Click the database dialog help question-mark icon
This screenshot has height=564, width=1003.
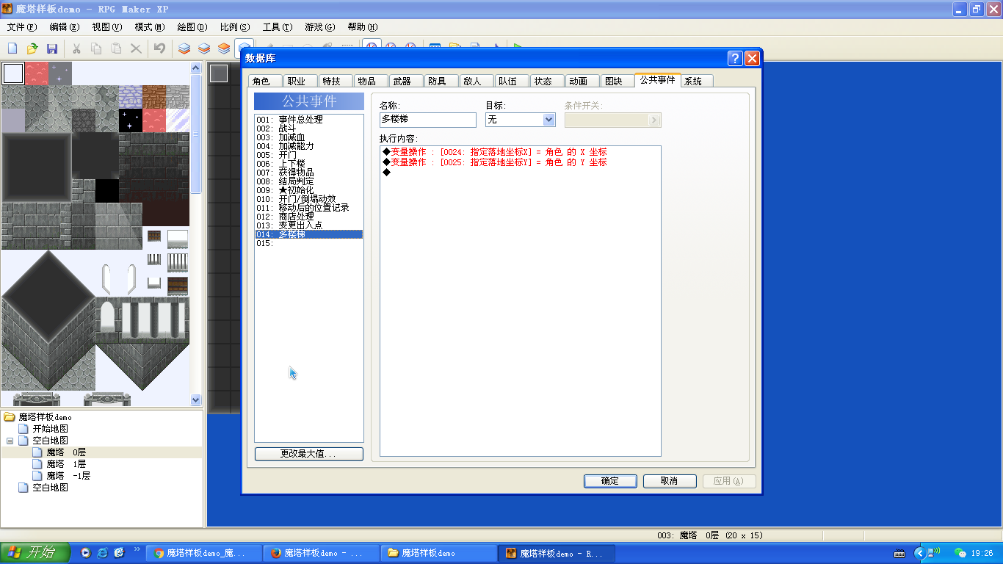735,59
